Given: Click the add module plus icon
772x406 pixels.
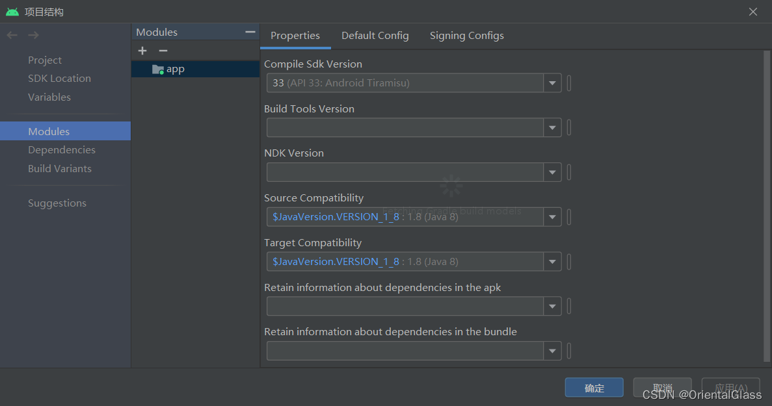Looking at the screenshot, I should (x=142, y=51).
